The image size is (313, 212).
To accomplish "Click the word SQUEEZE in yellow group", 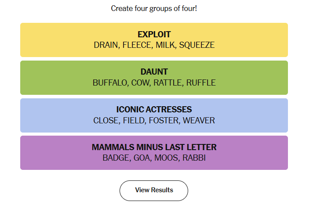I will click(197, 45).
